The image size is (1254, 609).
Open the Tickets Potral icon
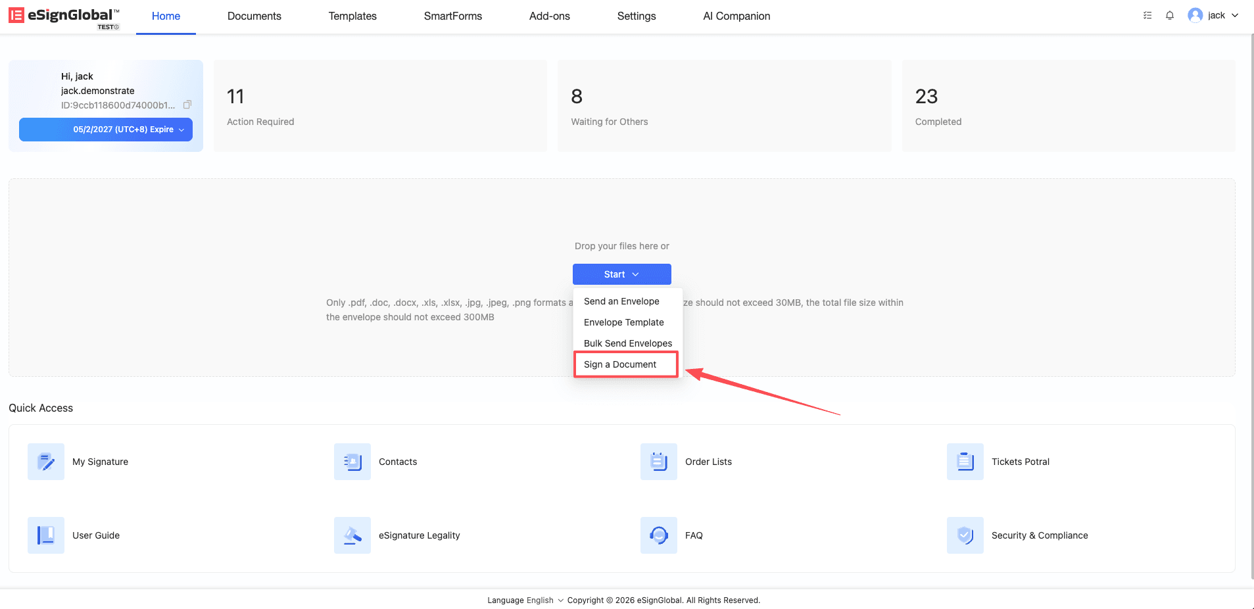click(965, 462)
